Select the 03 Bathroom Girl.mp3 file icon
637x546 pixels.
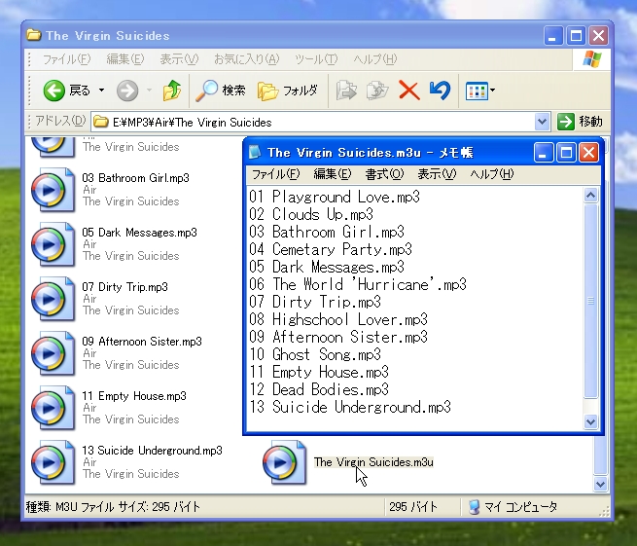pos(53,190)
